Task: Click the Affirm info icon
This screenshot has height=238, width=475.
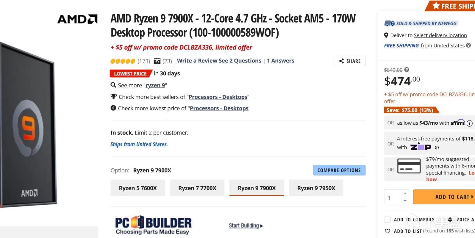Action: tap(469, 123)
